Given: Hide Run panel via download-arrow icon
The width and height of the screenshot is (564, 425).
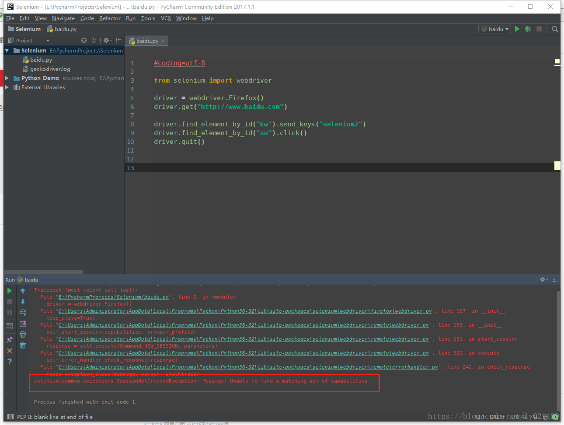Looking at the screenshot, I should 555,279.
